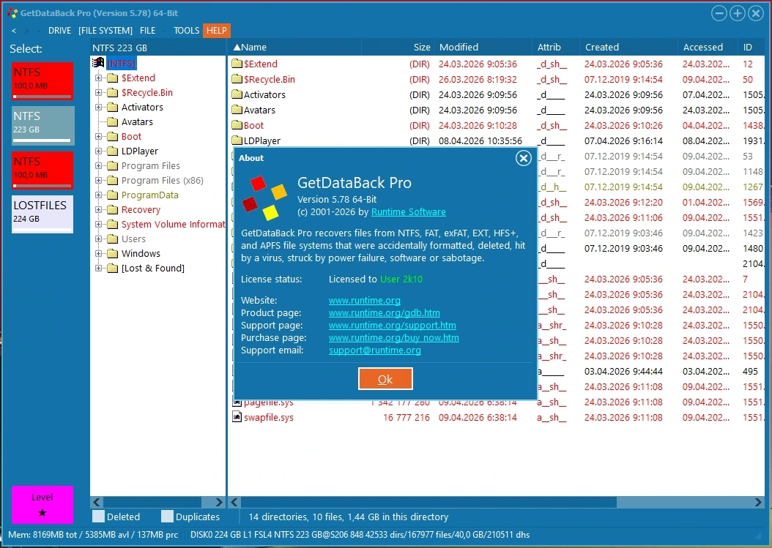
Task: Click the $Extend folder icon in file list
Action: coord(237,64)
